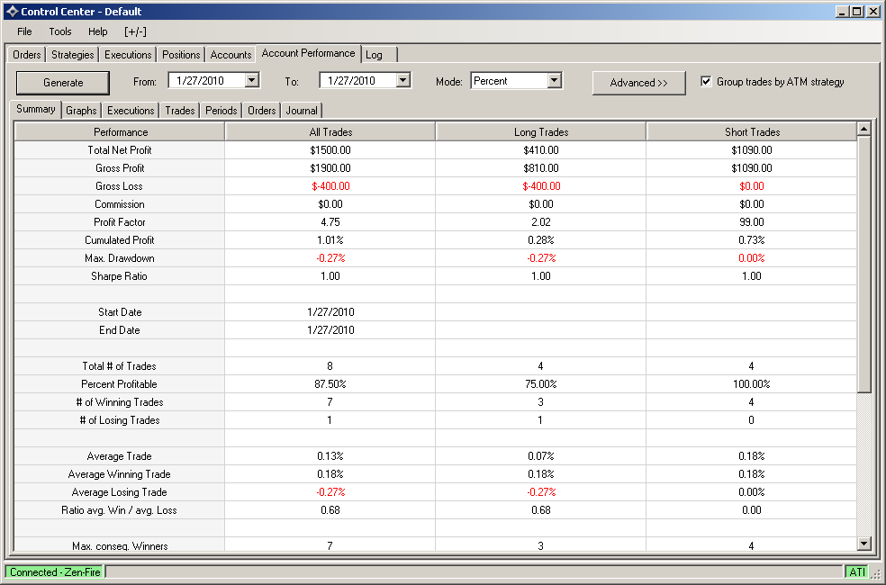The image size is (886, 585).
Task: Click the $1500.00 All Trades net profit
Action: [x=330, y=150]
